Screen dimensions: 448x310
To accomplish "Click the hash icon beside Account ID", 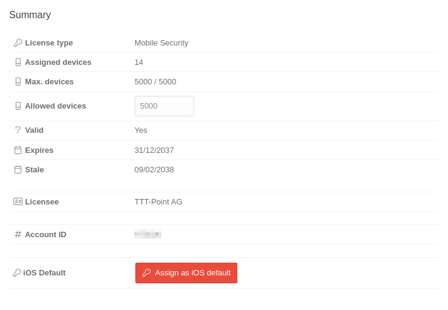I will point(18,235).
